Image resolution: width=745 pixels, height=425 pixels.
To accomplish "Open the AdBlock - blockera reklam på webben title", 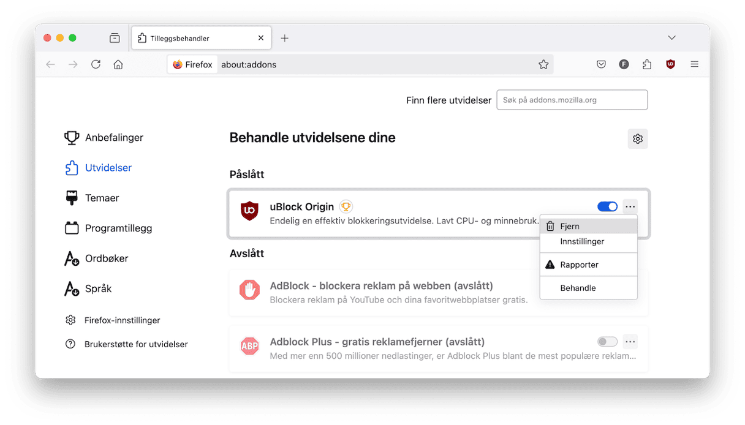I will (382, 286).
